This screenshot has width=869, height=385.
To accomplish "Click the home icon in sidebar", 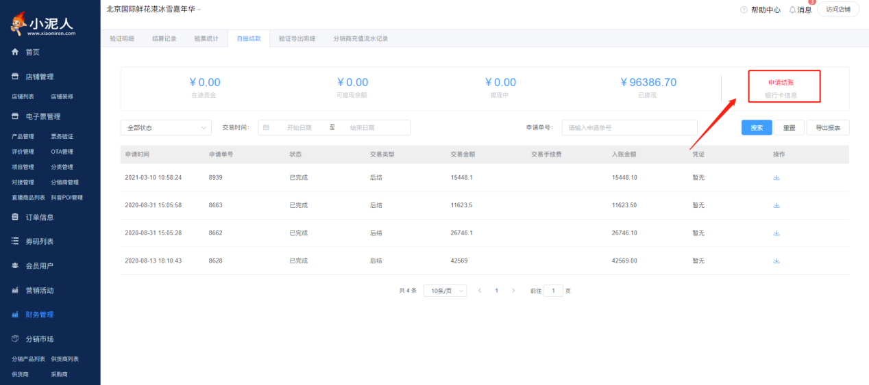I will click(x=15, y=52).
